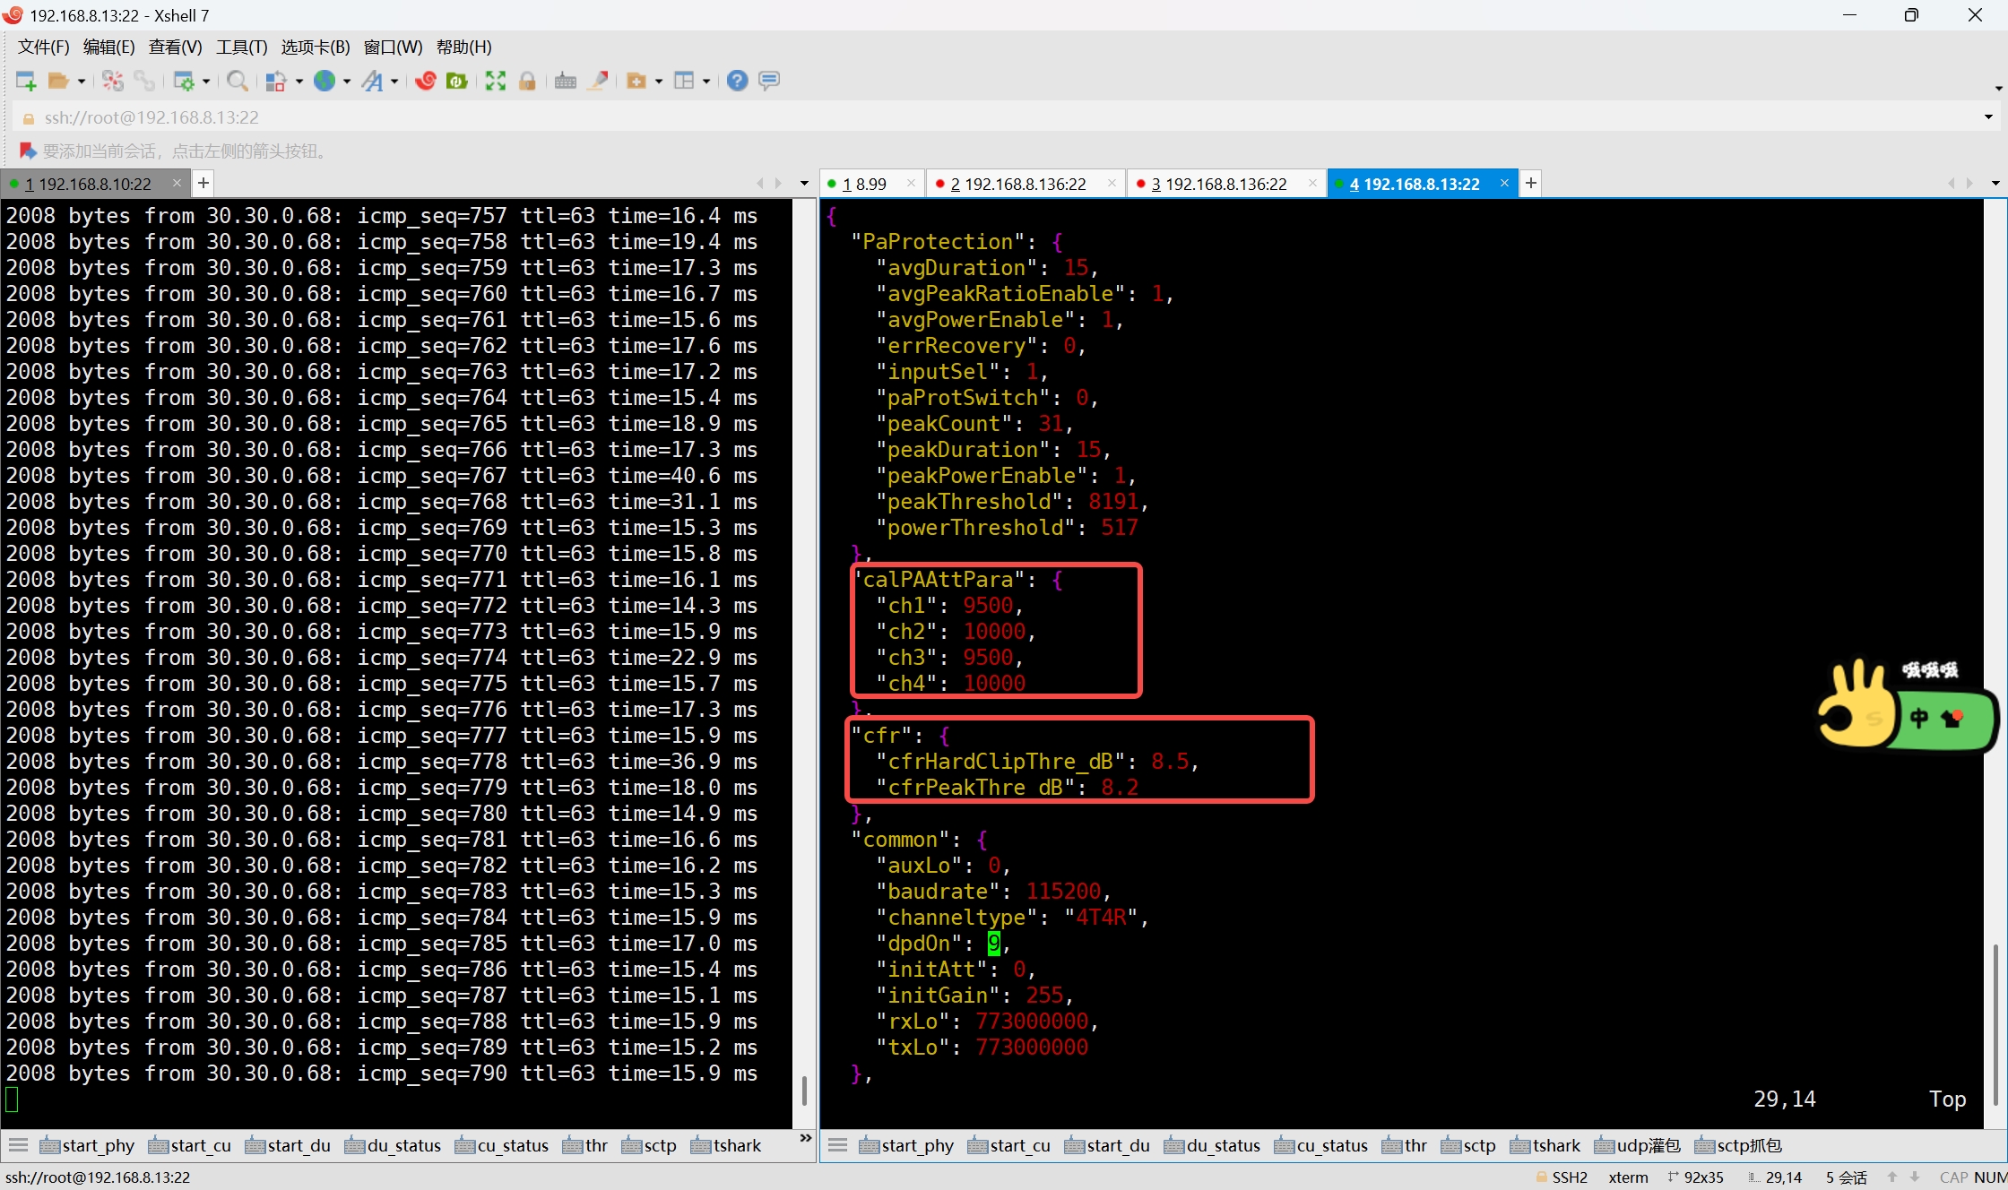Open the 文件(F) menu
Viewport: 2008px width, 1190px height.
[44, 47]
